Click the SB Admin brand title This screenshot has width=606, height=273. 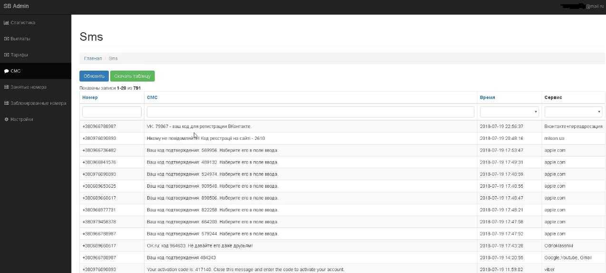coord(16,6)
